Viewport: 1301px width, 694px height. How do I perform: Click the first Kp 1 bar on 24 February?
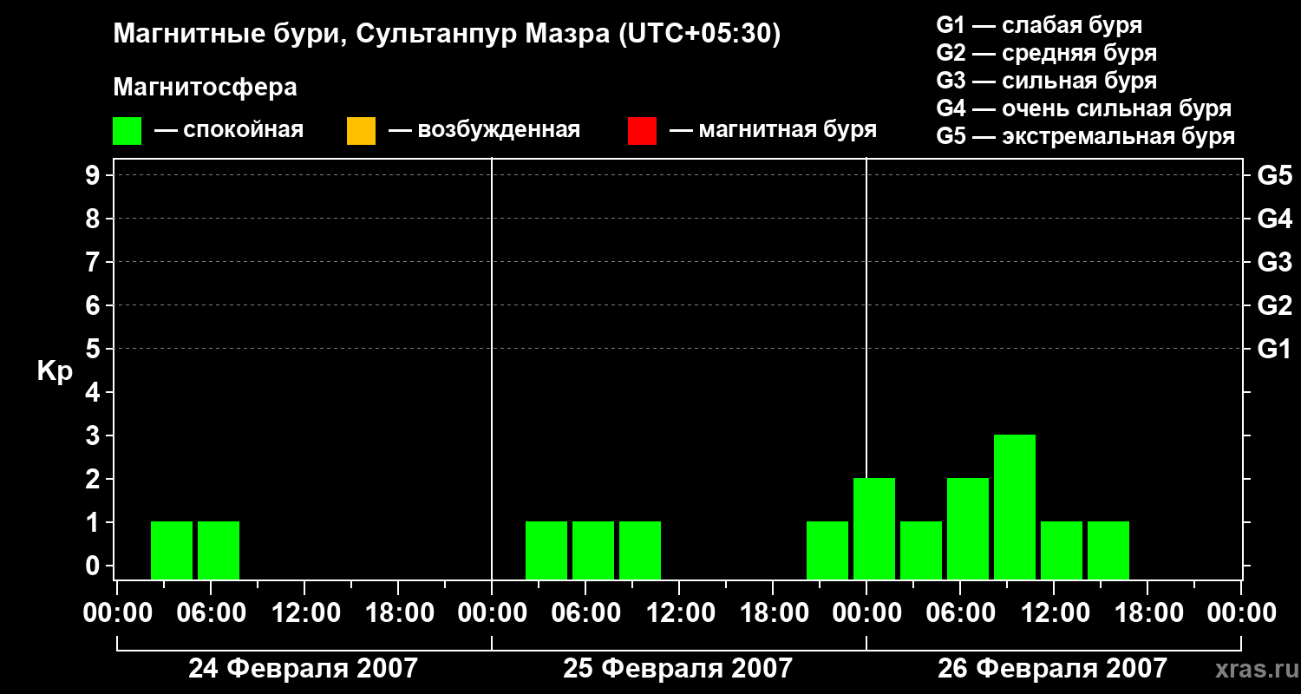pyautogui.click(x=172, y=550)
